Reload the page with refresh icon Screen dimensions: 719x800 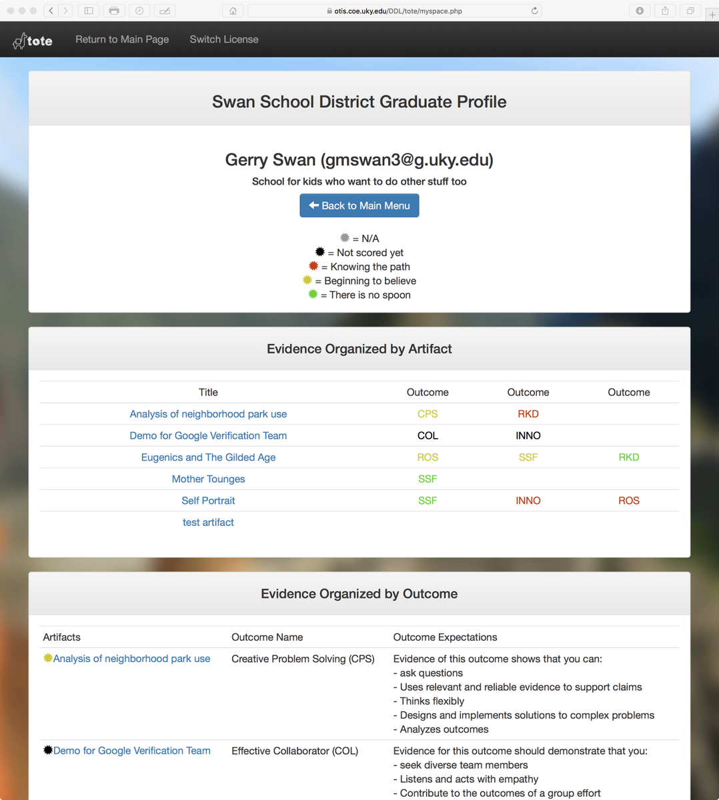click(534, 11)
